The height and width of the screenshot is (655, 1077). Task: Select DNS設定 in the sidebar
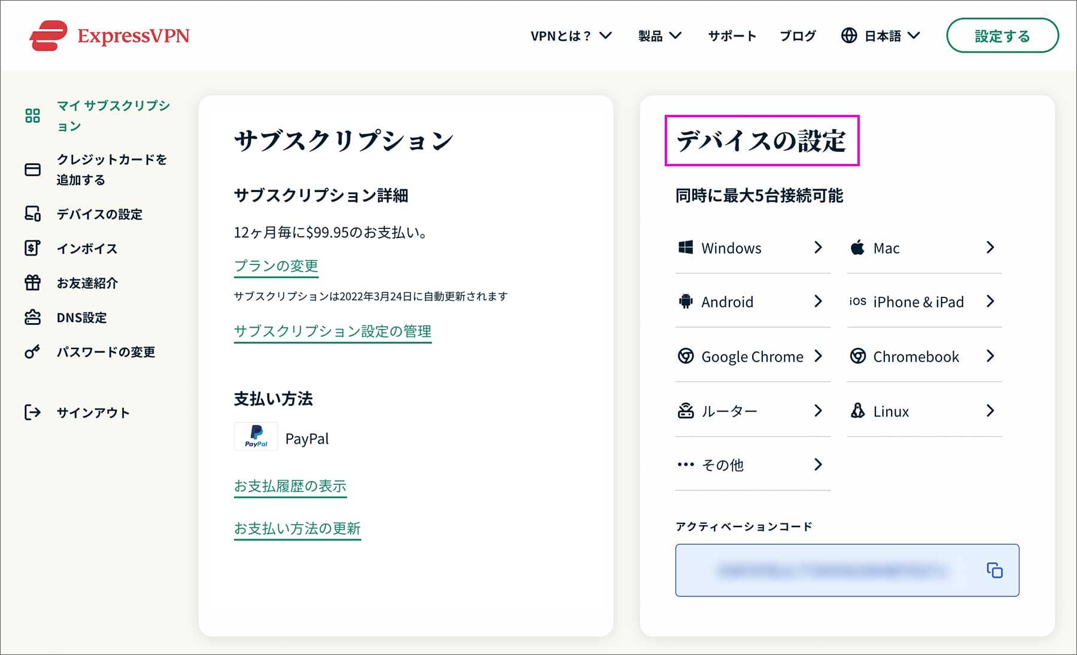(x=81, y=317)
